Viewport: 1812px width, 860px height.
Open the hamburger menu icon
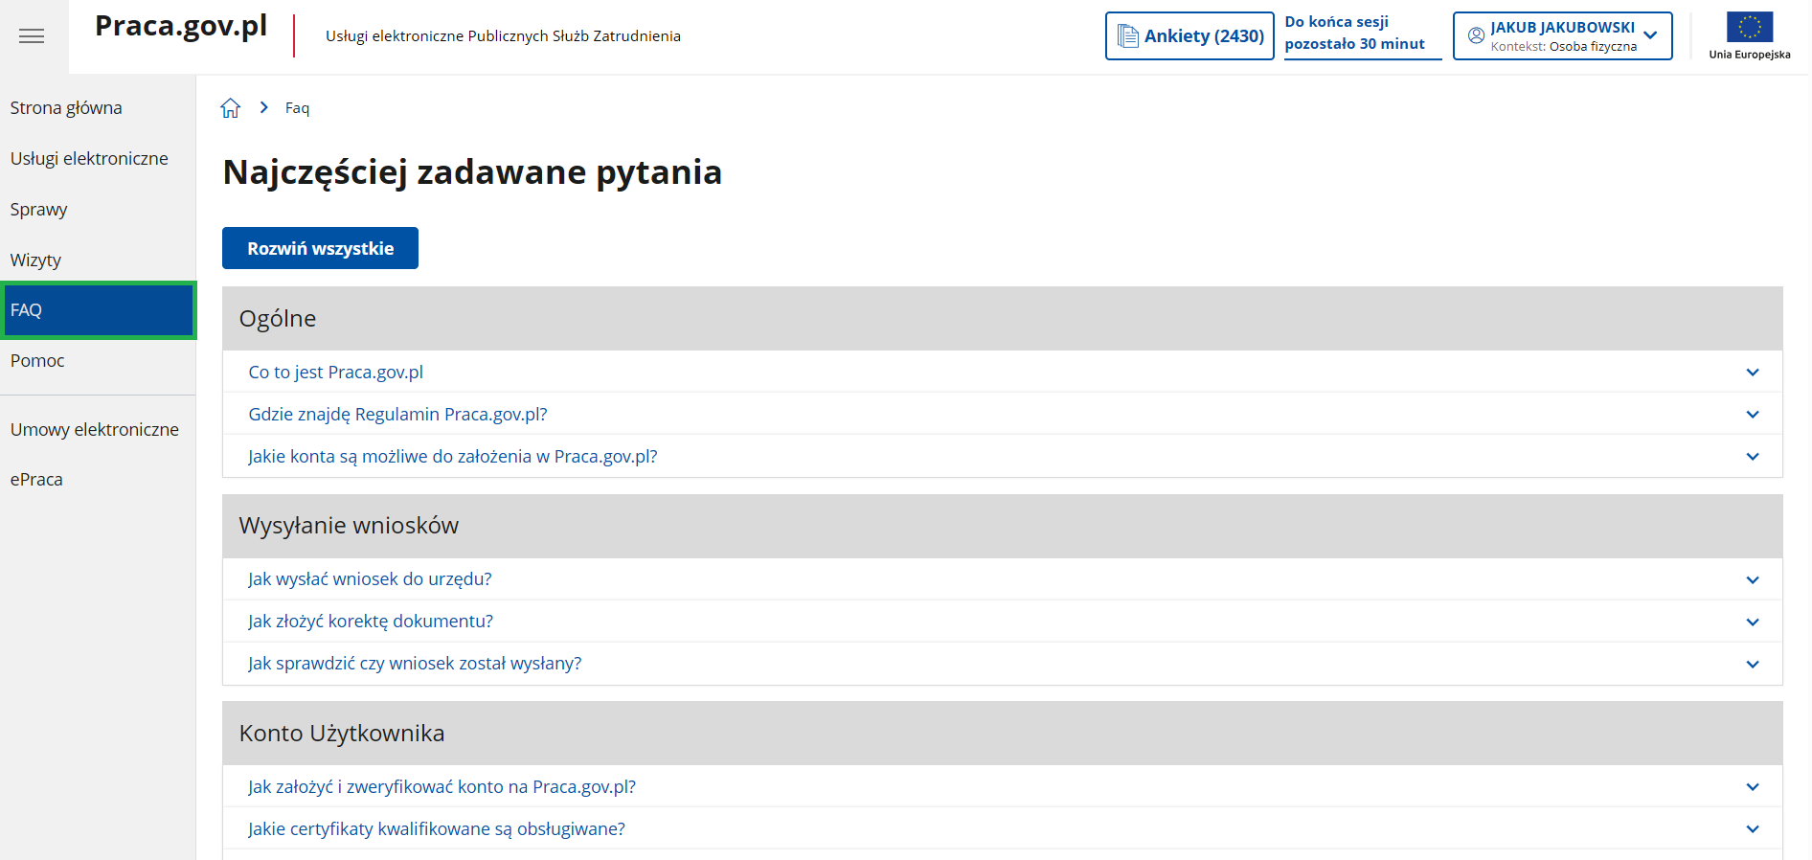[32, 36]
